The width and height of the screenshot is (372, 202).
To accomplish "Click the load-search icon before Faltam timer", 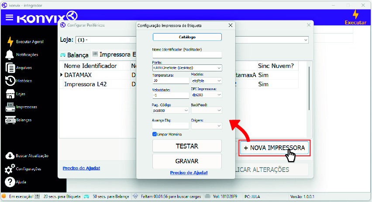I will tap(135, 196).
